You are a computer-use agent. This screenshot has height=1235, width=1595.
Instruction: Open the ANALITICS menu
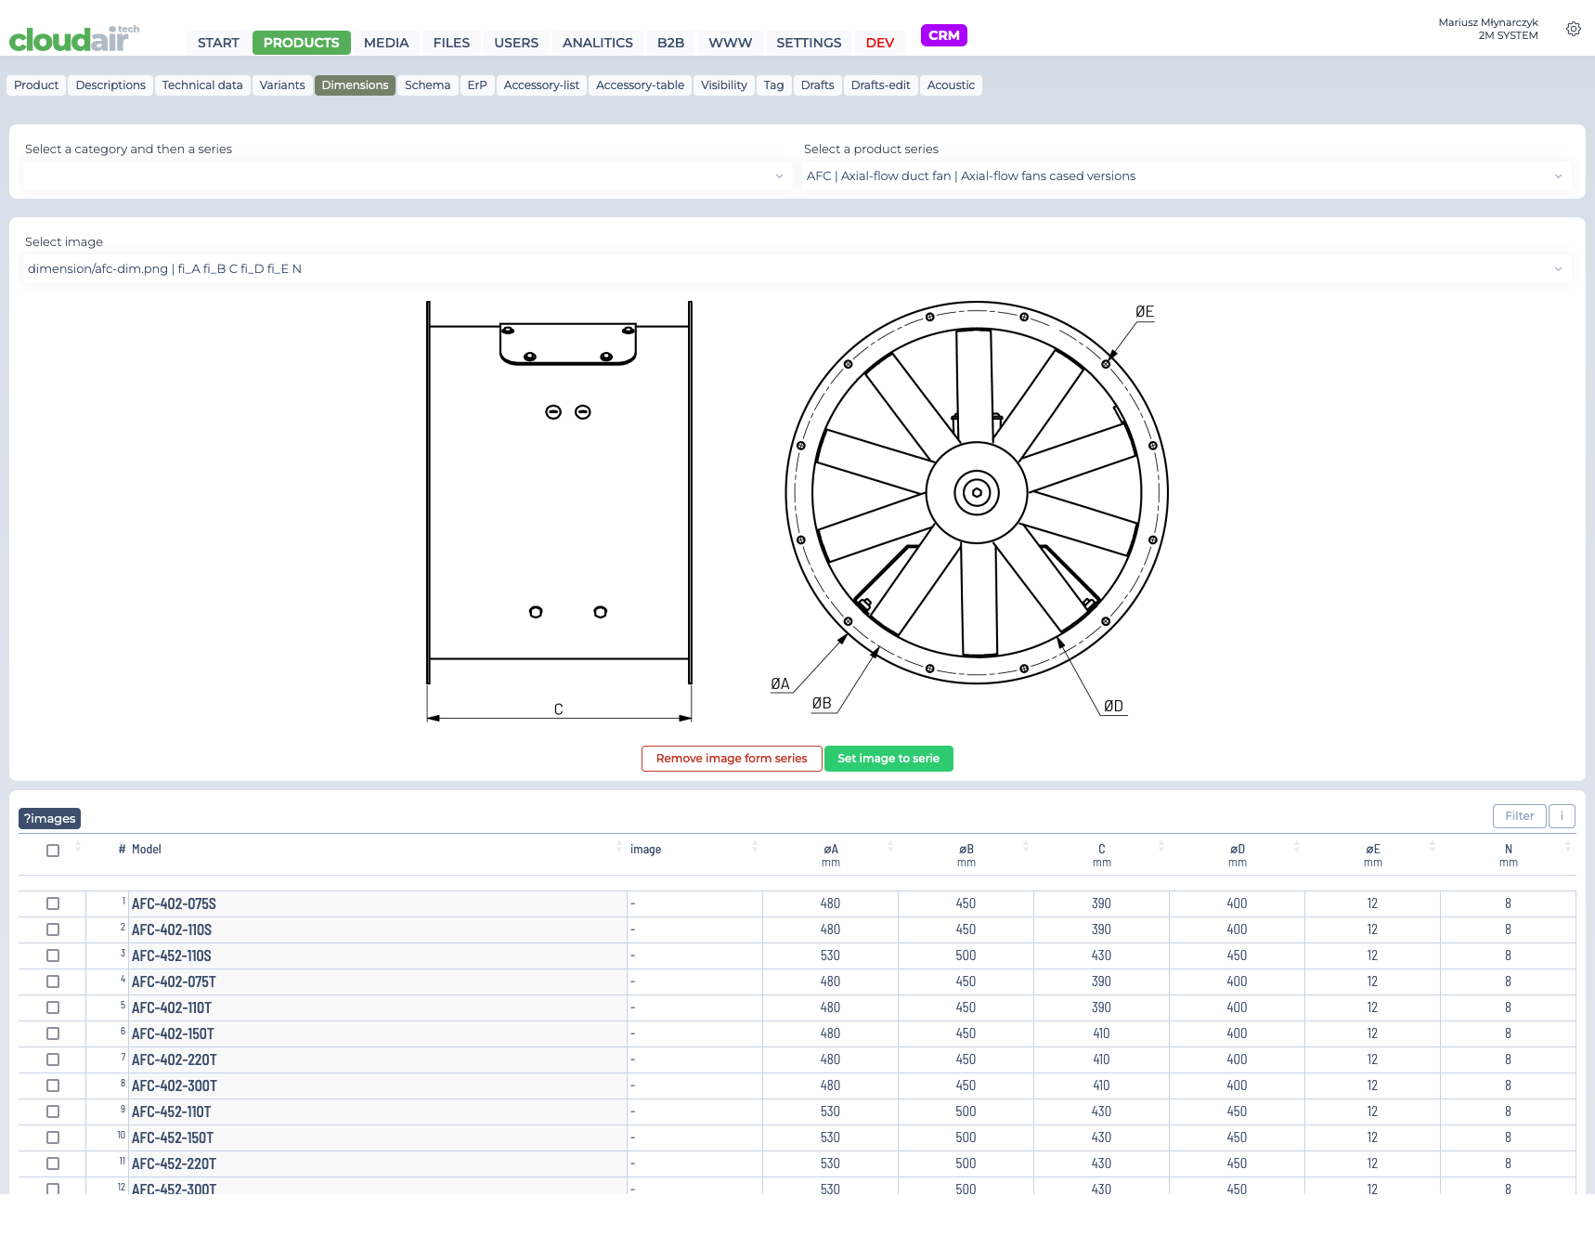coord(598,43)
